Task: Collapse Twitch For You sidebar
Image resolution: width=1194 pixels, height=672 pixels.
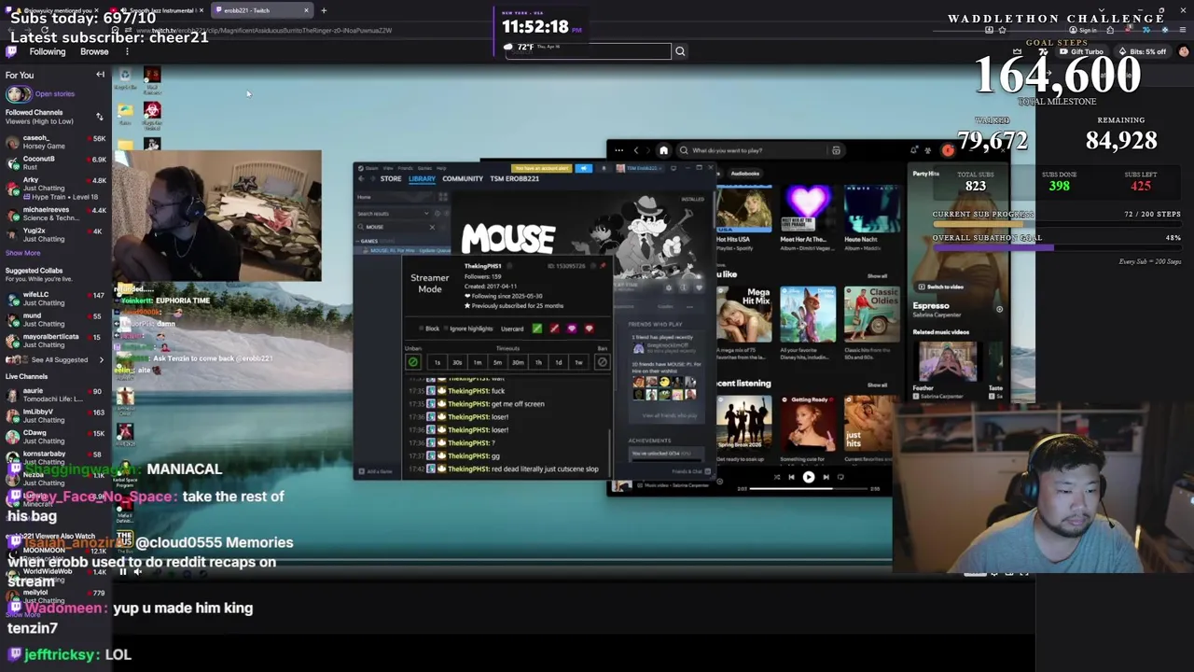Action: pos(100,75)
